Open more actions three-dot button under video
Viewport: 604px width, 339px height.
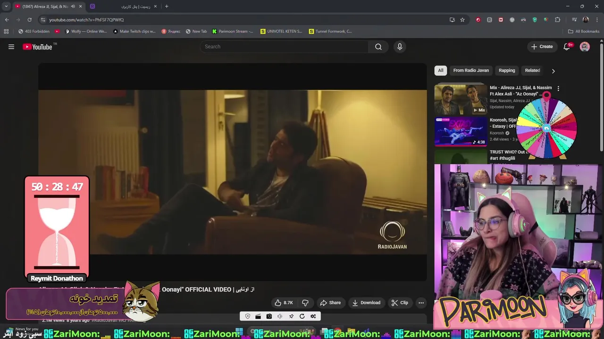coord(421,303)
